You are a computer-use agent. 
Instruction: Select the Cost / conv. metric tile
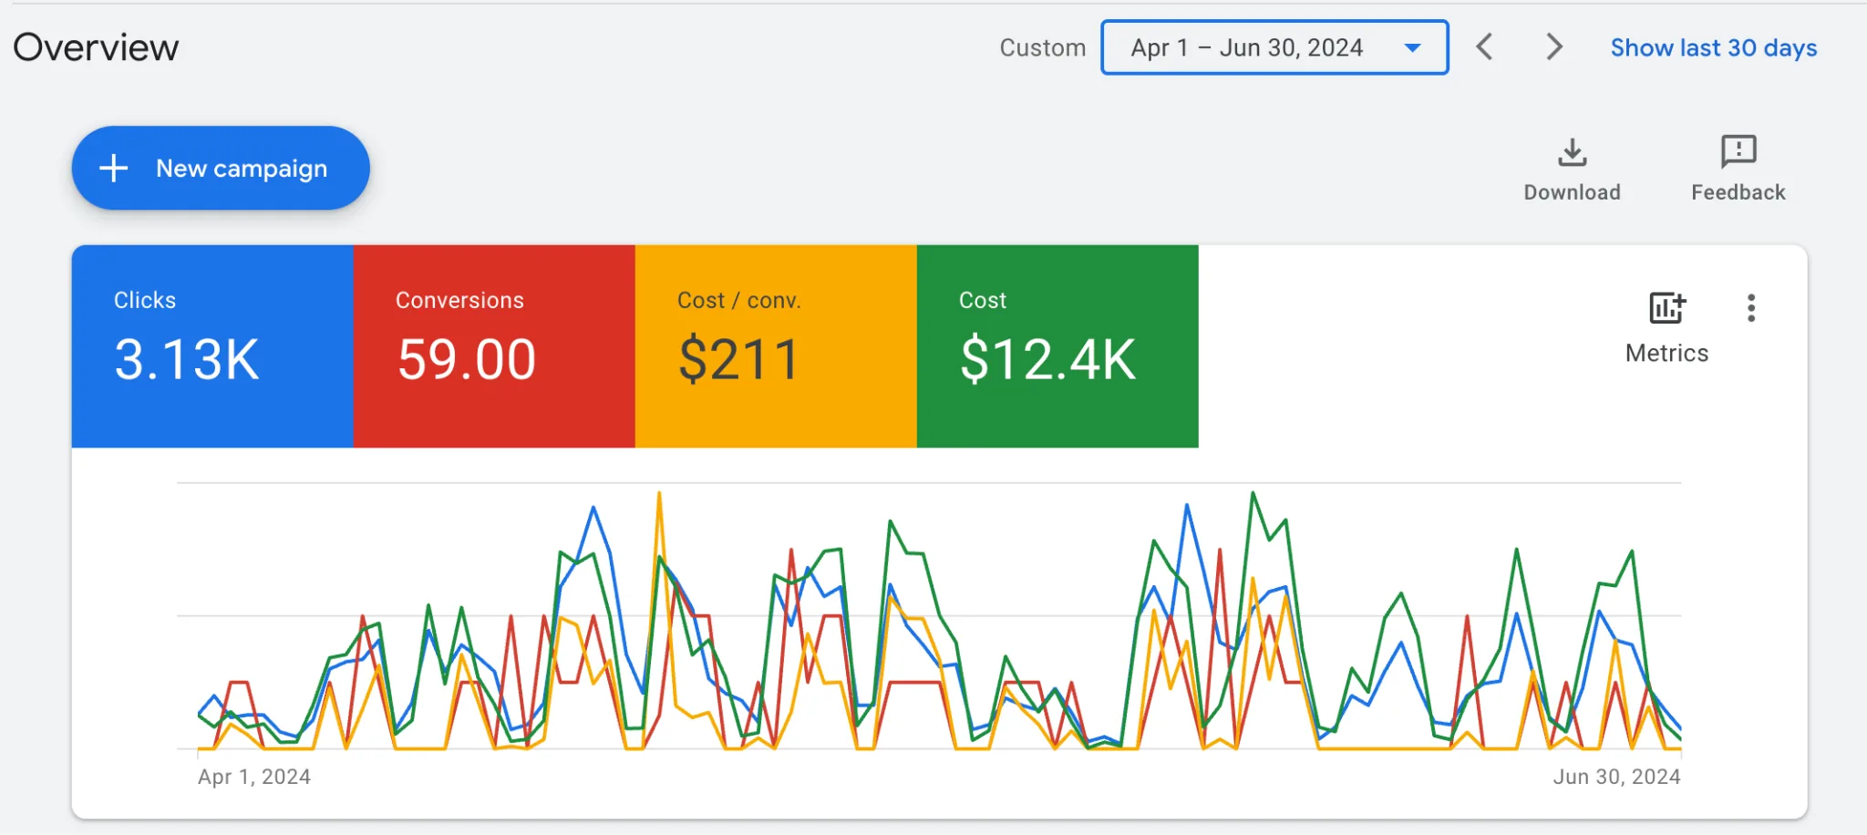click(x=776, y=345)
